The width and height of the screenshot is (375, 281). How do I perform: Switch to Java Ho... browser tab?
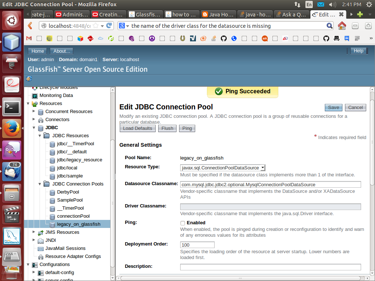click(x=218, y=15)
